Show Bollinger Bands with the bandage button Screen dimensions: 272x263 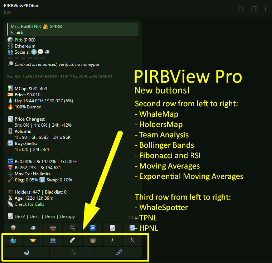point(73,240)
